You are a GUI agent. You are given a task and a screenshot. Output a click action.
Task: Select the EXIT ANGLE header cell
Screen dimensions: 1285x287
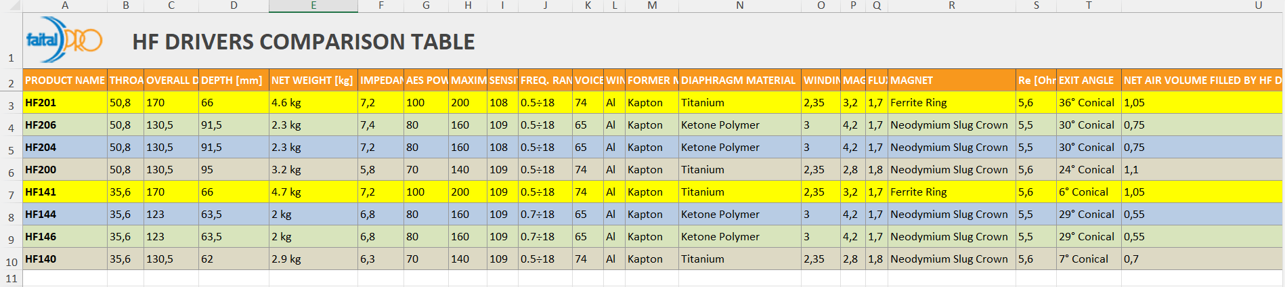pyautogui.click(x=1089, y=80)
